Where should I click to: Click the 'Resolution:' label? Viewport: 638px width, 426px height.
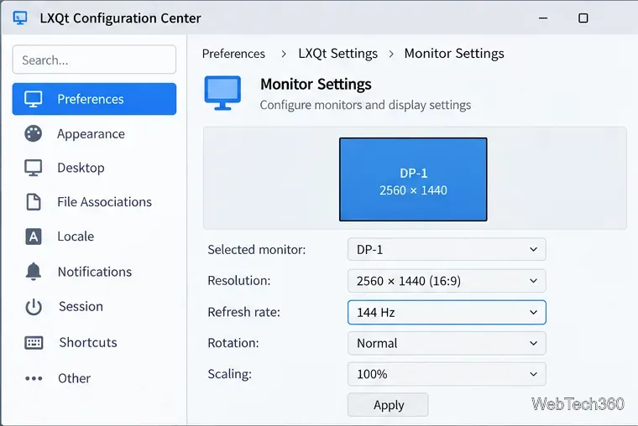(239, 280)
